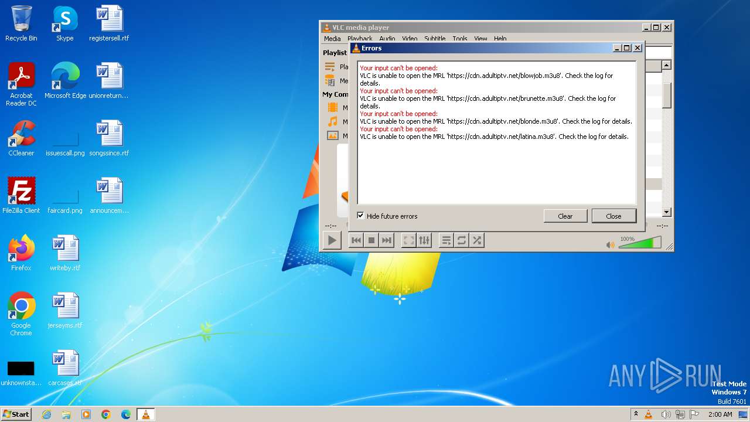Open the faircard.png file
This screenshot has width=750, height=422.
65,202
